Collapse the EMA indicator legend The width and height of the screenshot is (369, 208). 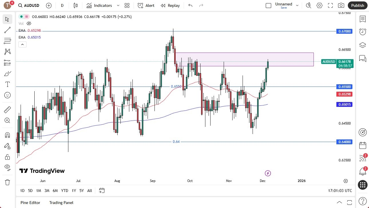point(22,44)
